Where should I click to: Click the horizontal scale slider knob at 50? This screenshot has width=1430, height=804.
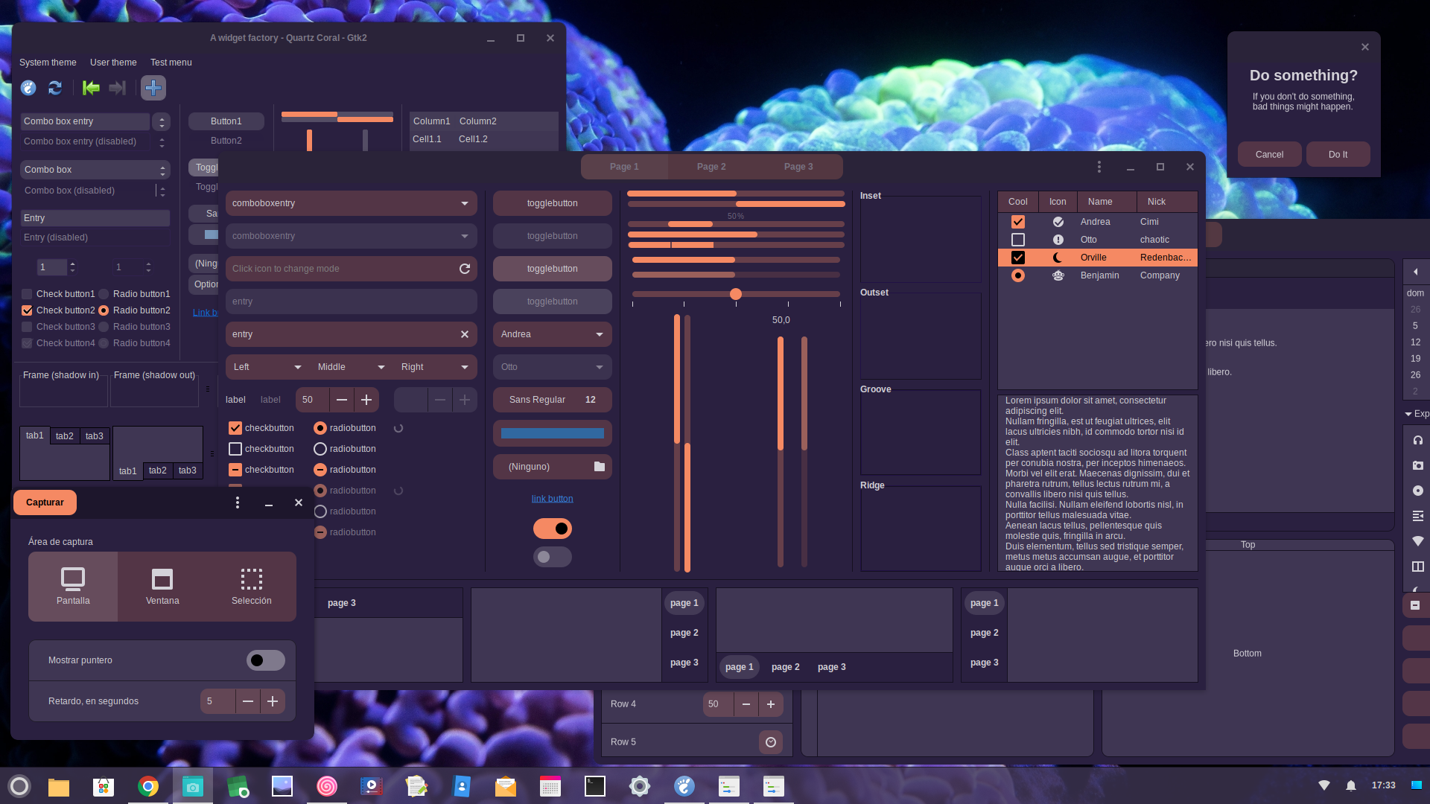coord(736,294)
